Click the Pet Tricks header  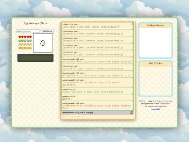[x=155, y=63]
